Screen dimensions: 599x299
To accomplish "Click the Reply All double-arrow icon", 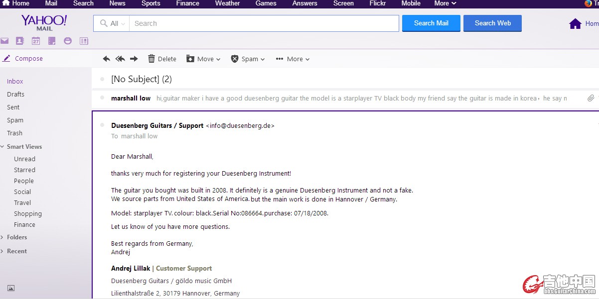I will 120,59.
